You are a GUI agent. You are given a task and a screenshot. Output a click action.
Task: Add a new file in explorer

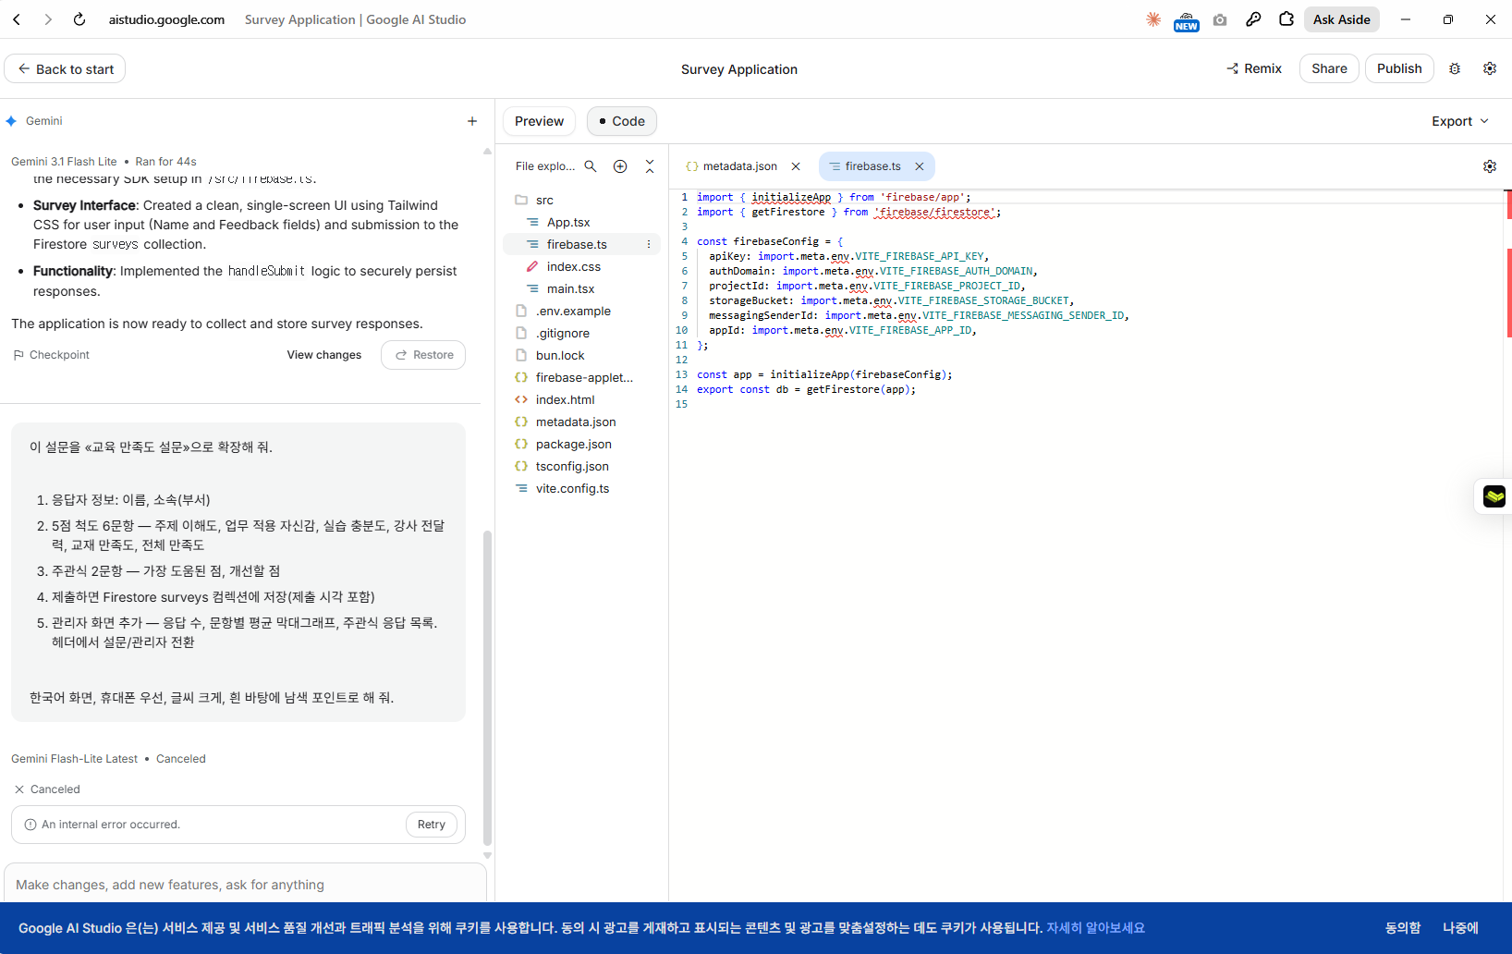pyautogui.click(x=620, y=166)
